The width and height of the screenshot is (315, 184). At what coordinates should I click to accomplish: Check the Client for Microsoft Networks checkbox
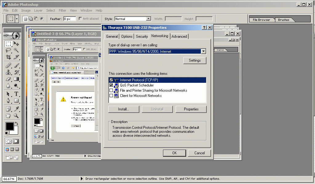pyautogui.click(x=111, y=95)
